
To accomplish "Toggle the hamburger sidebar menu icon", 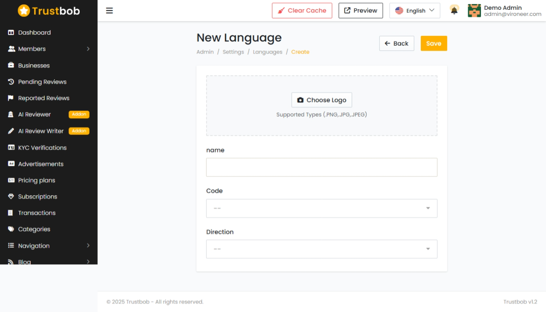I will click(109, 11).
